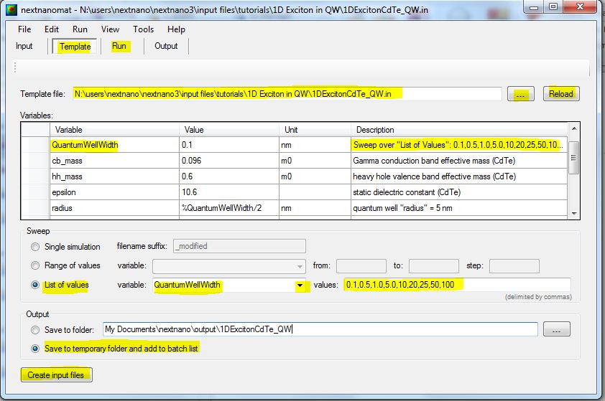The height and width of the screenshot is (401, 605).
Task: Switch to the Template tab
Action: (75, 47)
